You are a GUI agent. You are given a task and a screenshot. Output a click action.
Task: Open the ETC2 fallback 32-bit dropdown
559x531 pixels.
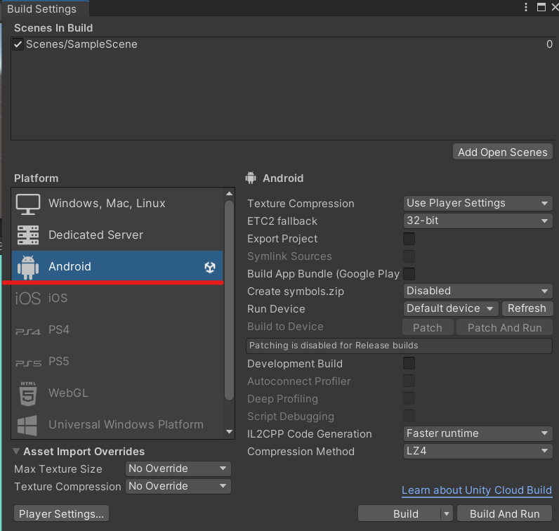(478, 221)
